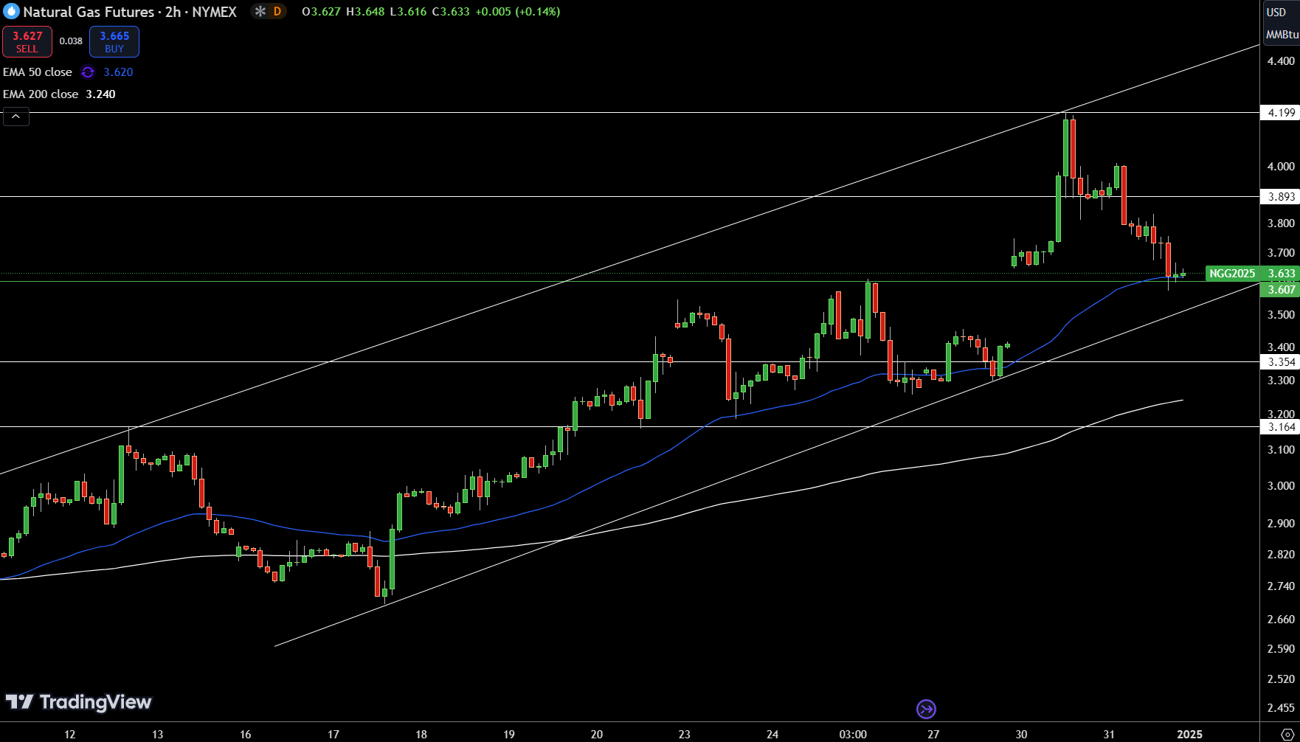The image size is (1300, 742).
Task: Select the EMA 50 close indicator label
Action: pyautogui.click(x=38, y=72)
